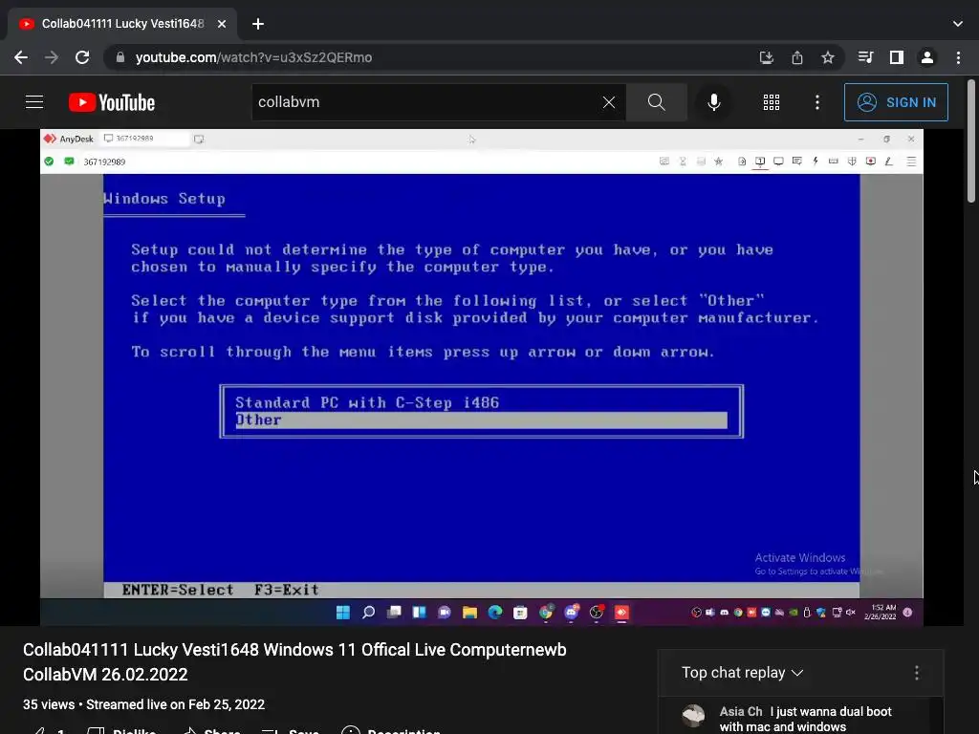
Task: Run search with the magnifier button
Action: [x=656, y=102]
